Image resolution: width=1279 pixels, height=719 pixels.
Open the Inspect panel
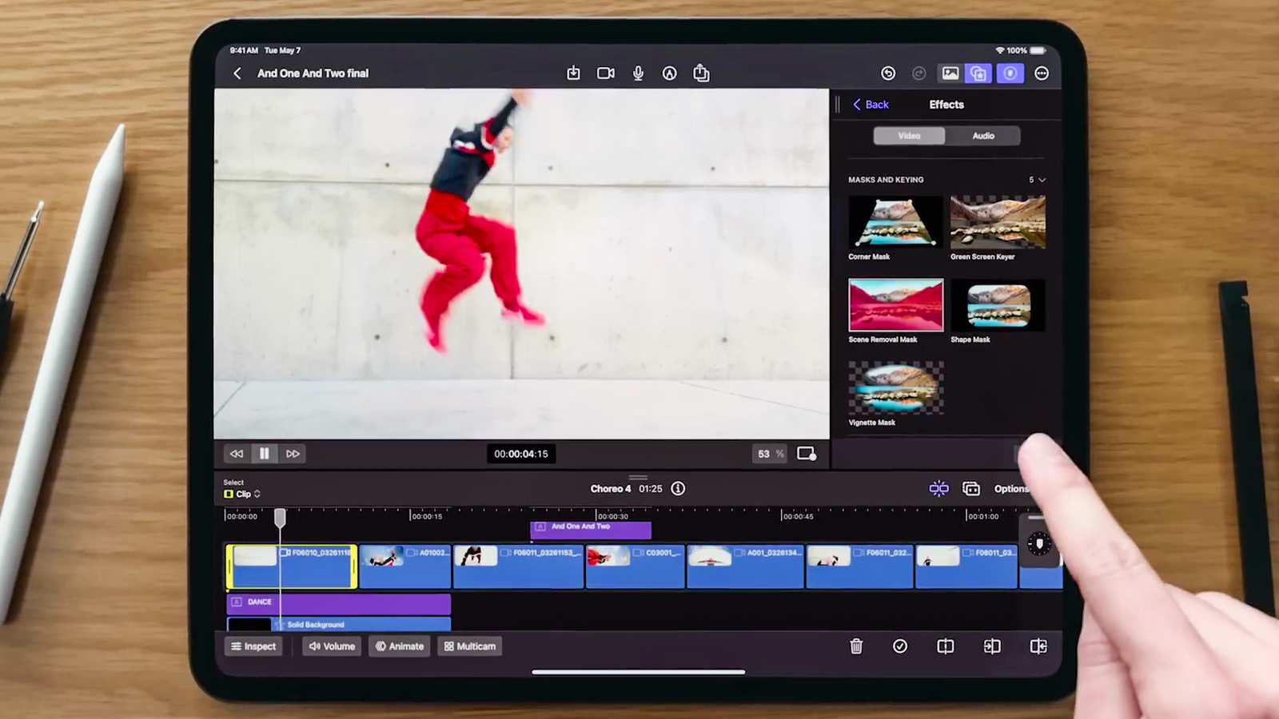click(x=253, y=646)
